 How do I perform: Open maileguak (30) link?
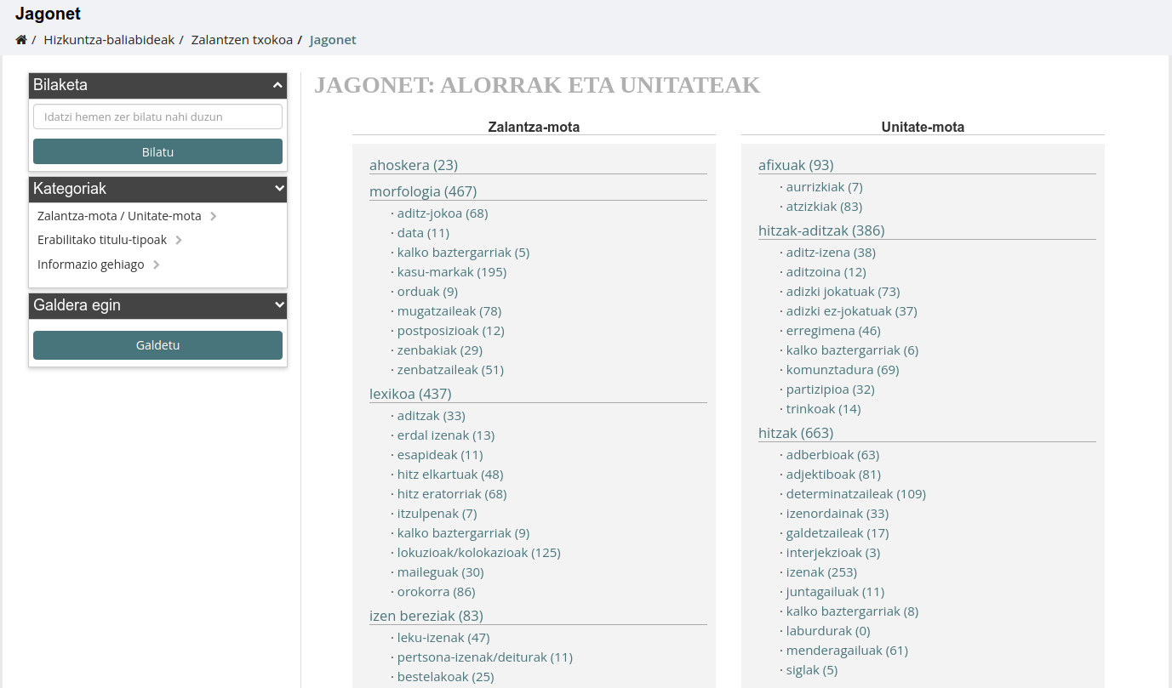(441, 572)
